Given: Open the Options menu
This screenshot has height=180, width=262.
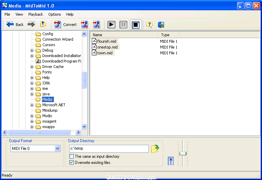Looking at the screenshot, I should tap(54, 14).
